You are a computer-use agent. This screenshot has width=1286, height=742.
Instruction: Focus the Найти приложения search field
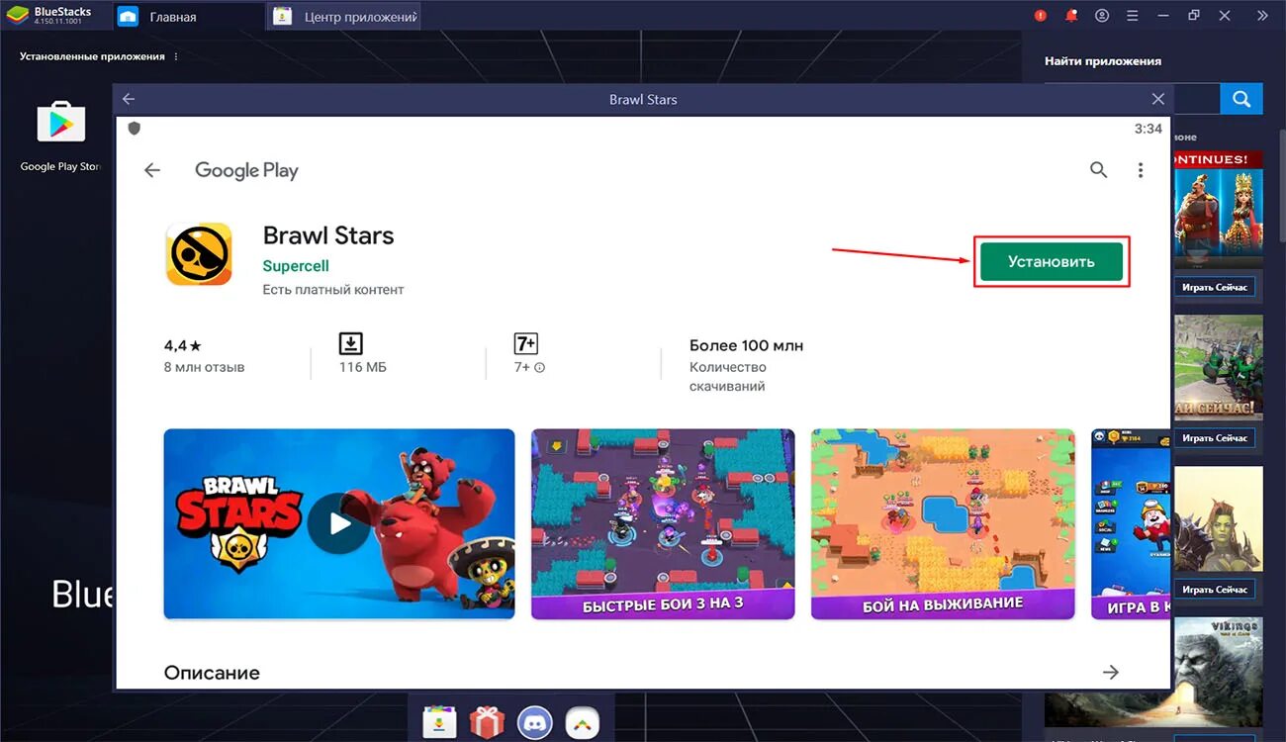[x=1196, y=99]
